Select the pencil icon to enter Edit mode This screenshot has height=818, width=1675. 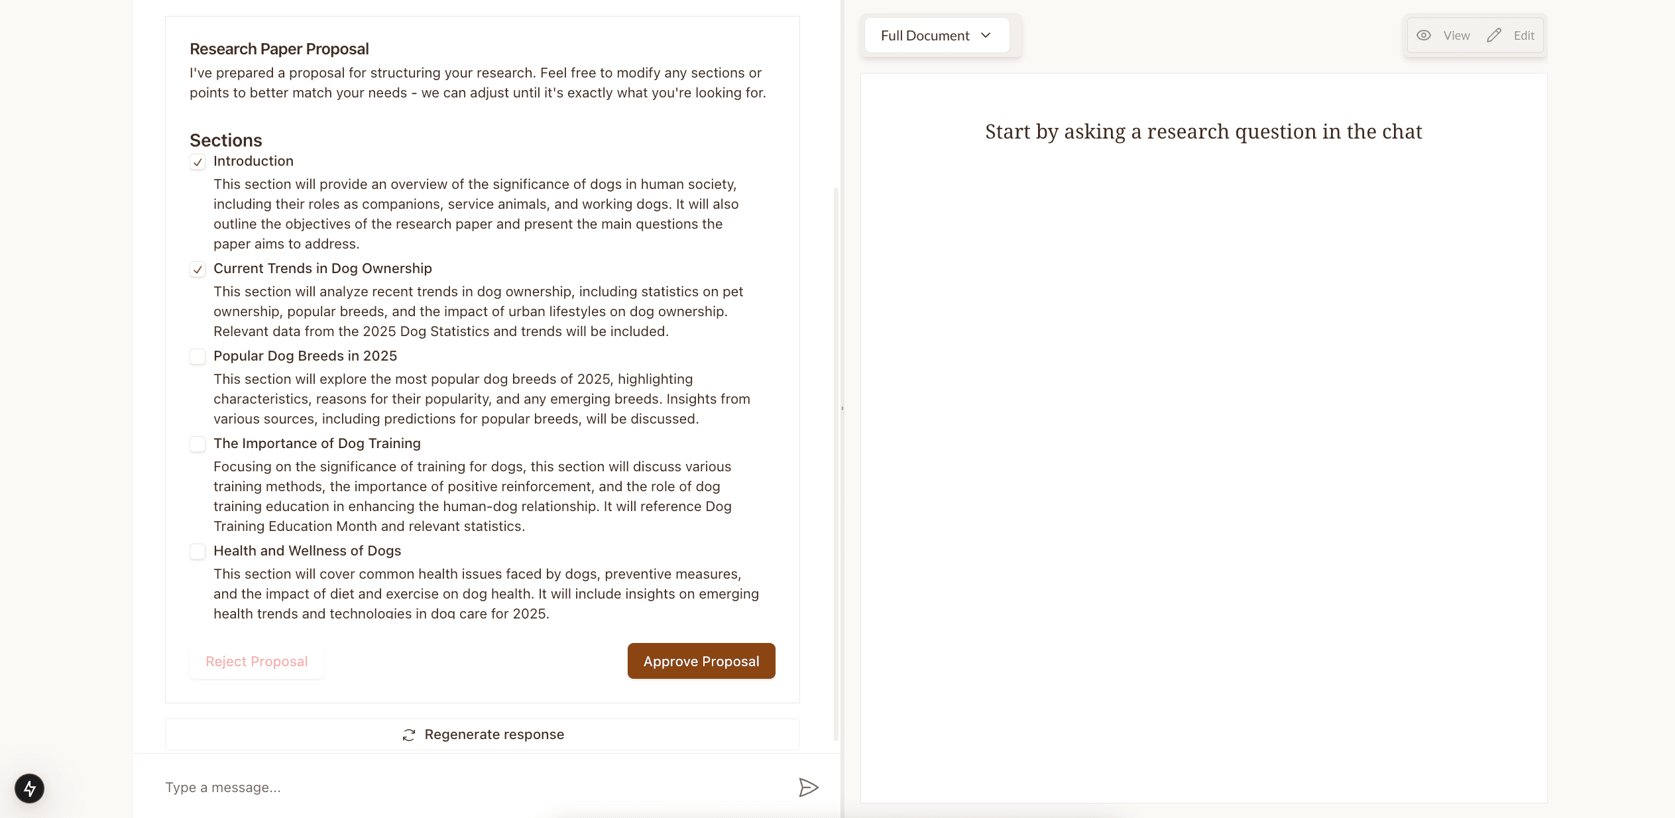(1493, 35)
